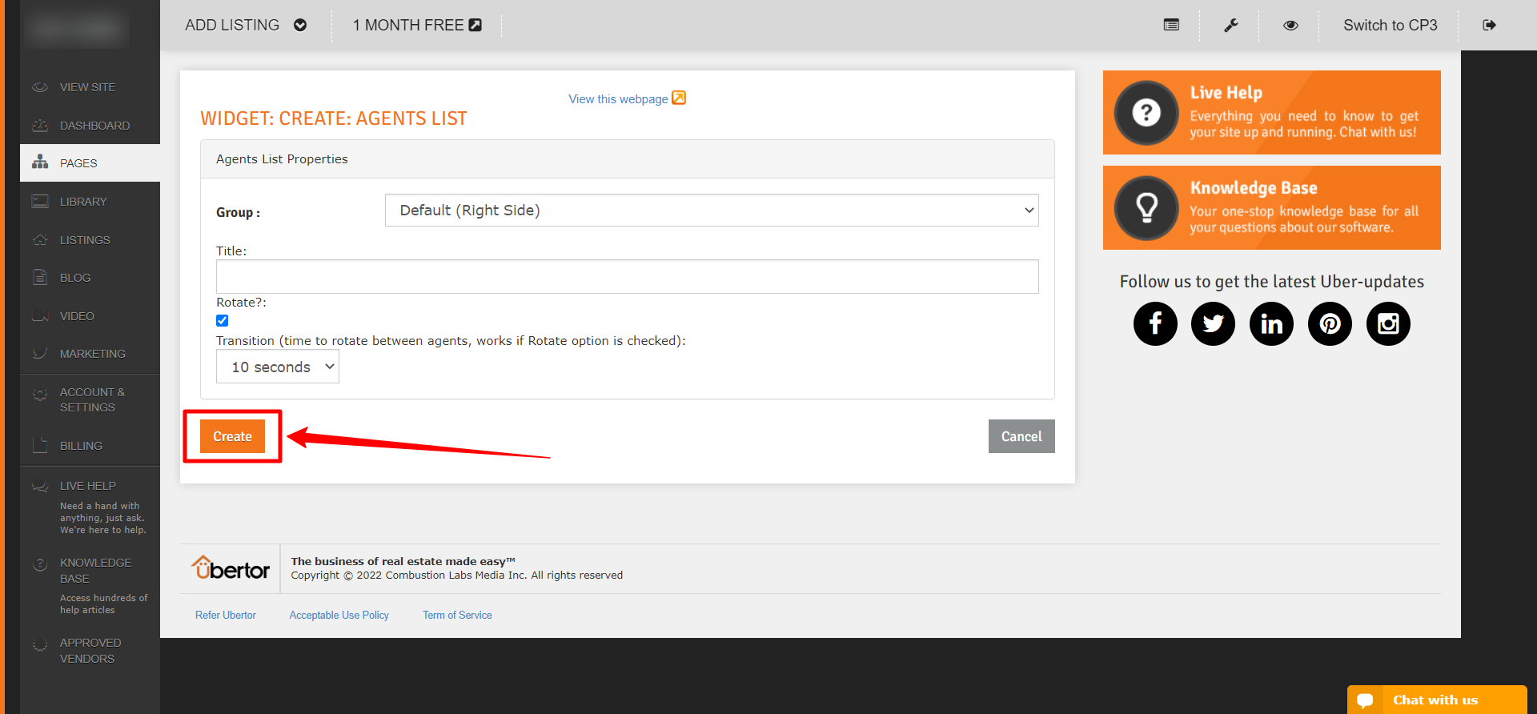The width and height of the screenshot is (1537, 714).
Task: Click the Video icon in sidebar
Action: [x=40, y=315]
